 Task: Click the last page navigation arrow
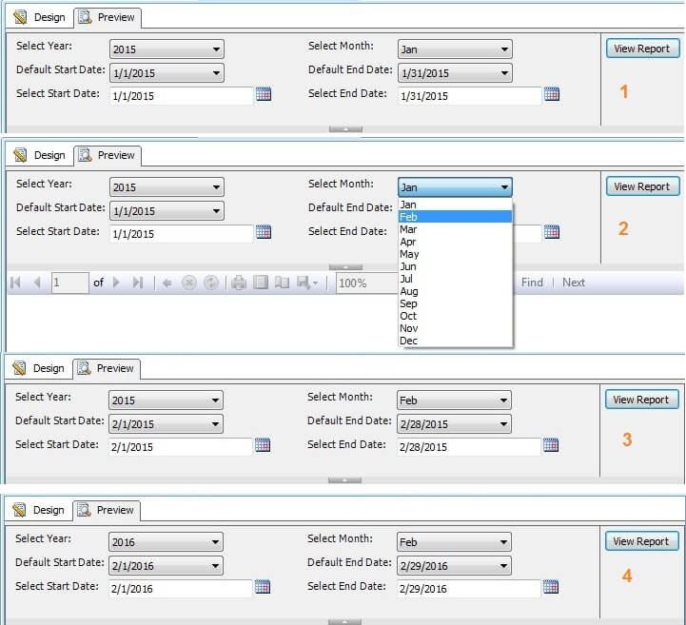[138, 283]
